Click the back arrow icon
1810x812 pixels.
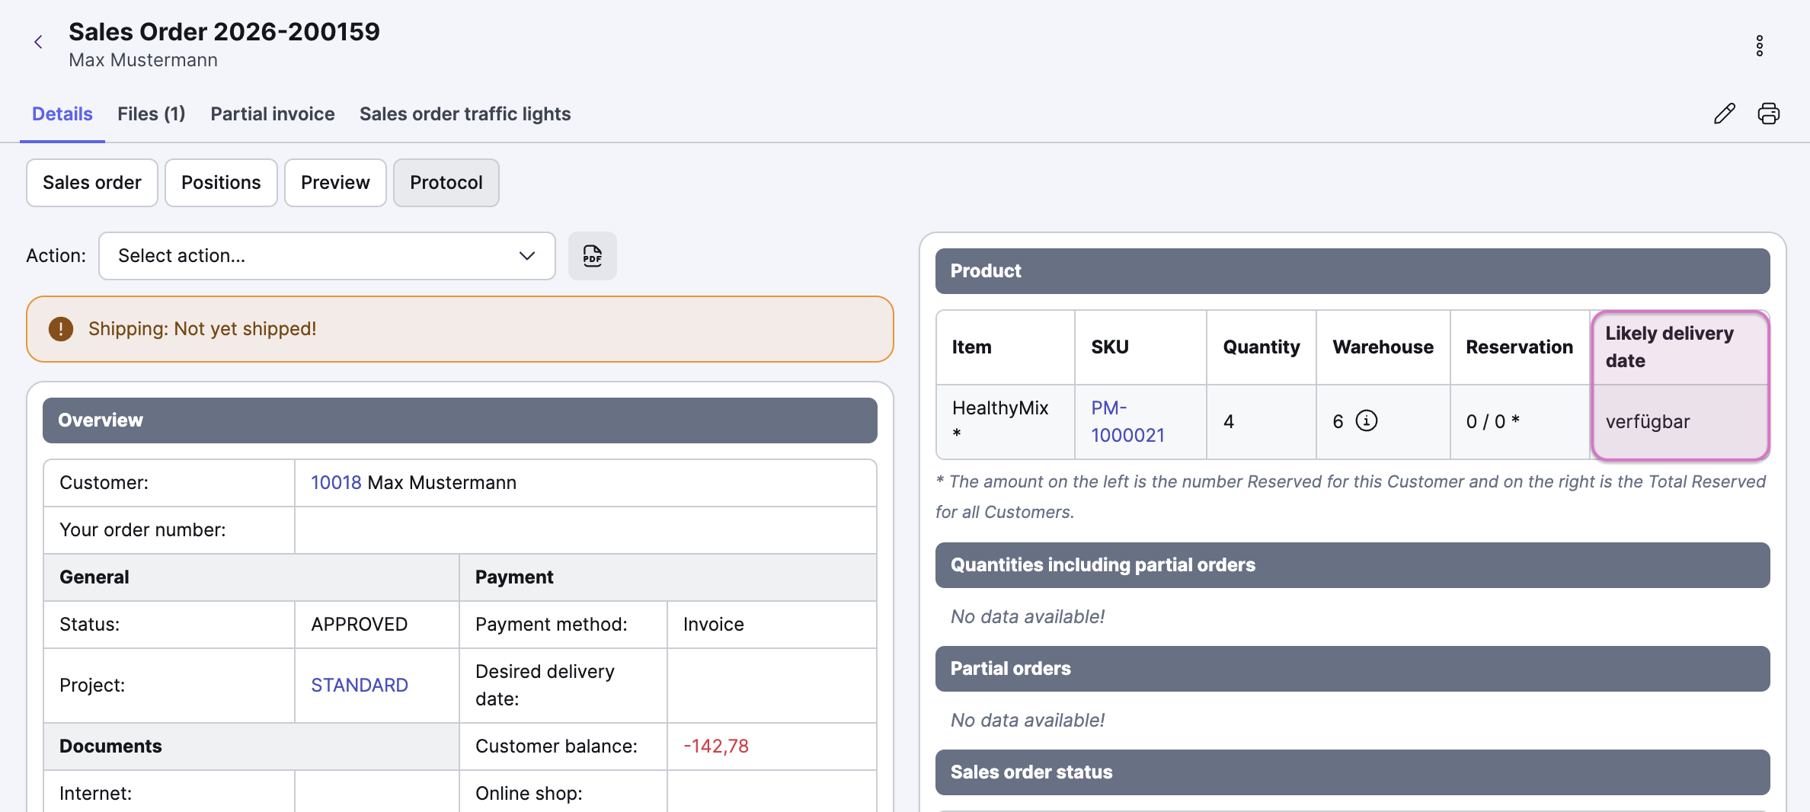(x=38, y=43)
